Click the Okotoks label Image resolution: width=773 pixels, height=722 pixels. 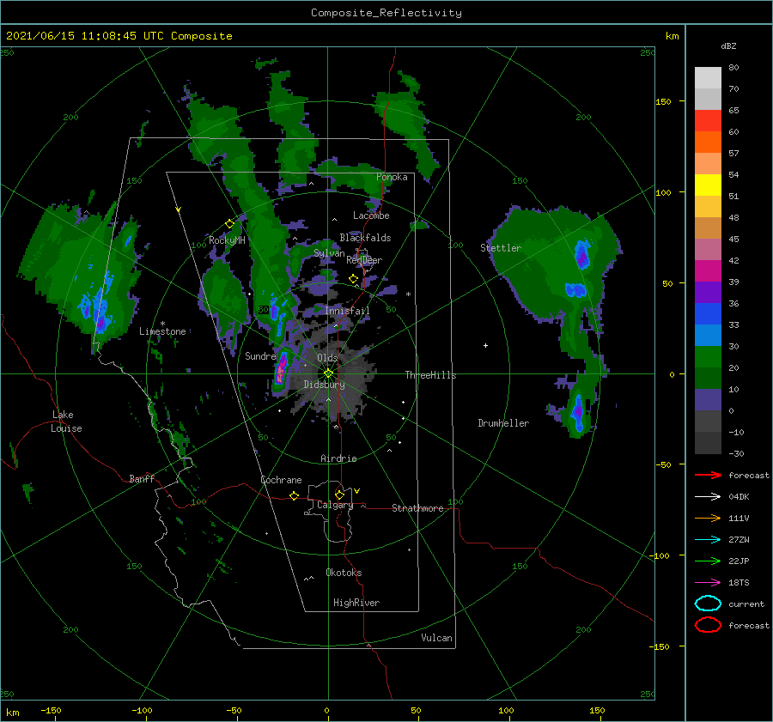pyautogui.click(x=344, y=573)
